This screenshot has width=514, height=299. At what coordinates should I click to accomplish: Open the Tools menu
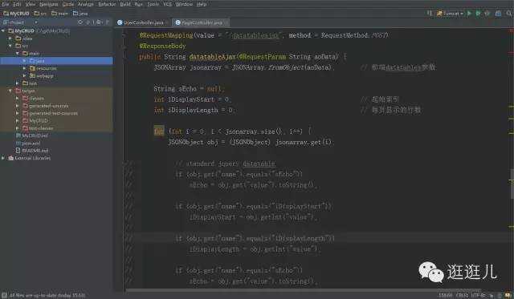coord(153,4)
